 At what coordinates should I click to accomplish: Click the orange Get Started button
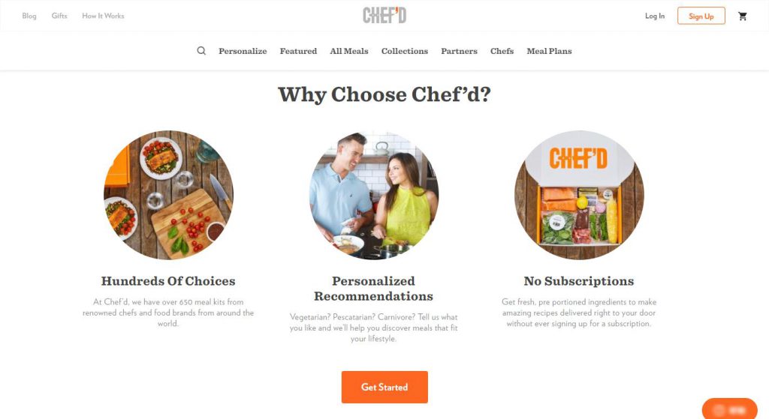pos(384,388)
